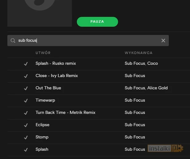Click the PAUZA button
Screen dimensions: 190x159
coord(97,22)
